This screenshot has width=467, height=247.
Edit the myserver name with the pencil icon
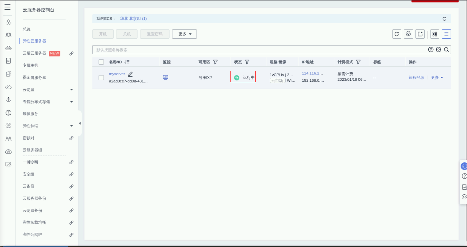[x=130, y=74]
